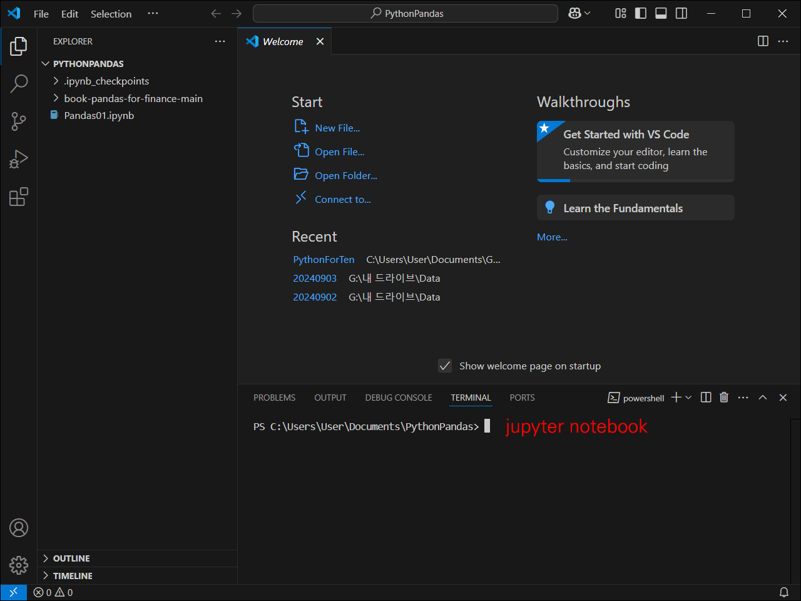
Task: Click the remote window status bar icon
Action: pos(13,592)
